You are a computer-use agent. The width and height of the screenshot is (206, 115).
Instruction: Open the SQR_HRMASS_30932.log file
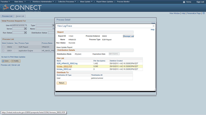point(67,64)
